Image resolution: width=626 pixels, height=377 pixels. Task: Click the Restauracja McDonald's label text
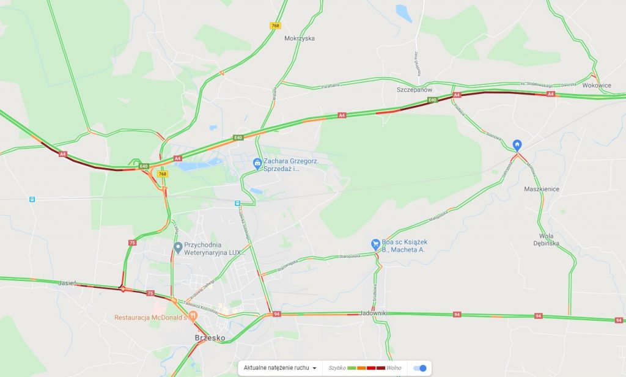click(x=150, y=318)
